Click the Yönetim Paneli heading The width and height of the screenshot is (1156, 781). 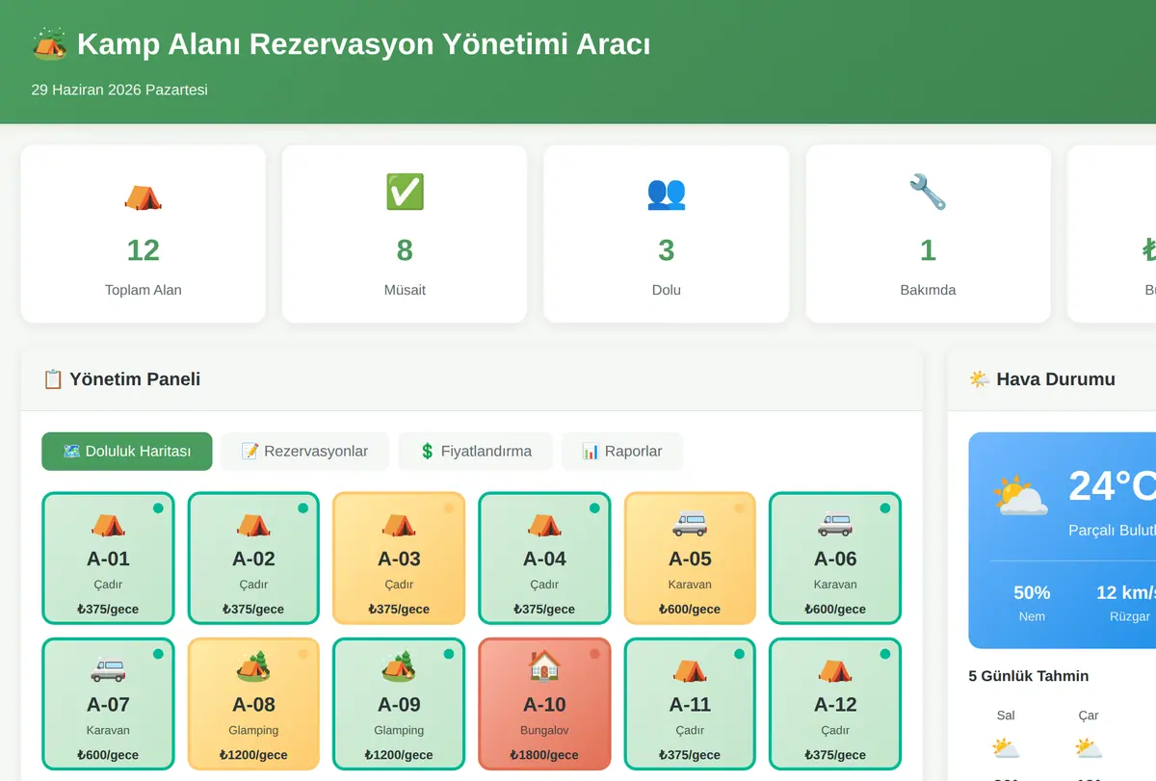pyautogui.click(x=135, y=378)
